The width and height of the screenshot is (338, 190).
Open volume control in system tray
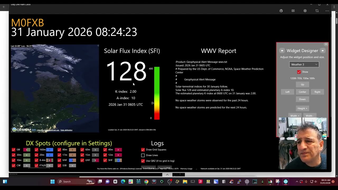tap(316, 182)
